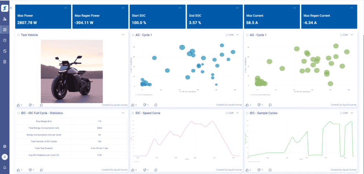This screenshot has height=174, width=364.
Task: Click the app logo at the top of the sidebar
Action: click(x=4, y=8)
